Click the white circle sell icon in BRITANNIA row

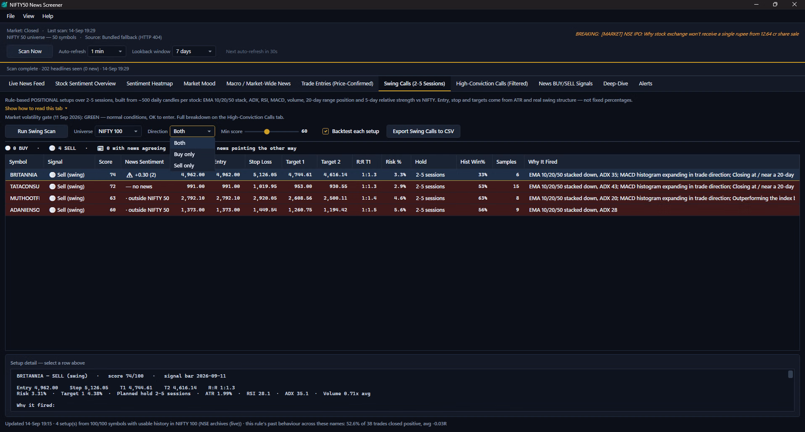point(52,175)
